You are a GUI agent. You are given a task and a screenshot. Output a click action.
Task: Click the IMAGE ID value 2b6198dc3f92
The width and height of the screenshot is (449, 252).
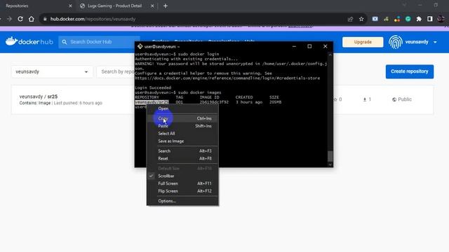(214, 102)
